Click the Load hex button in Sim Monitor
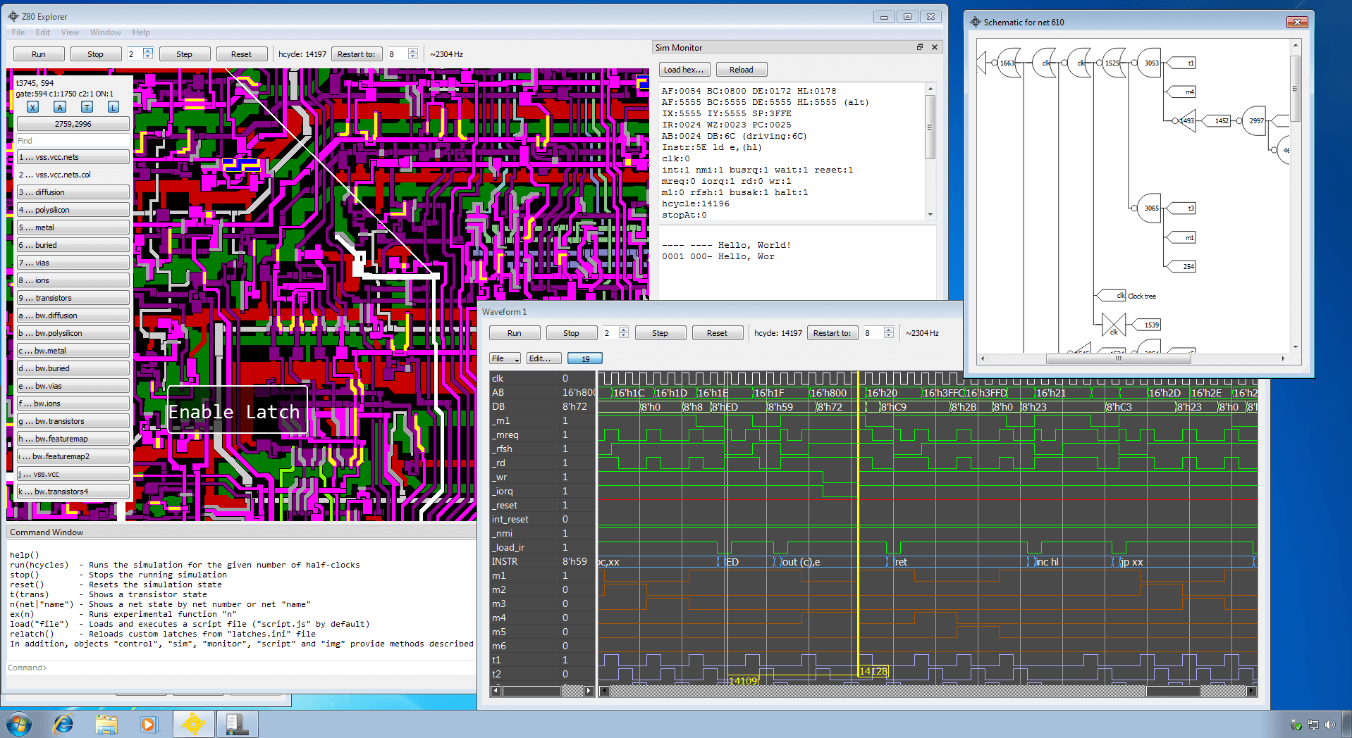Image resolution: width=1352 pixels, height=738 pixels. [x=683, y=69]
